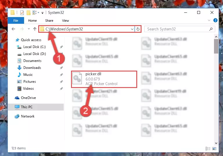Open recent locations dropdown arrow

coord(29,29)
